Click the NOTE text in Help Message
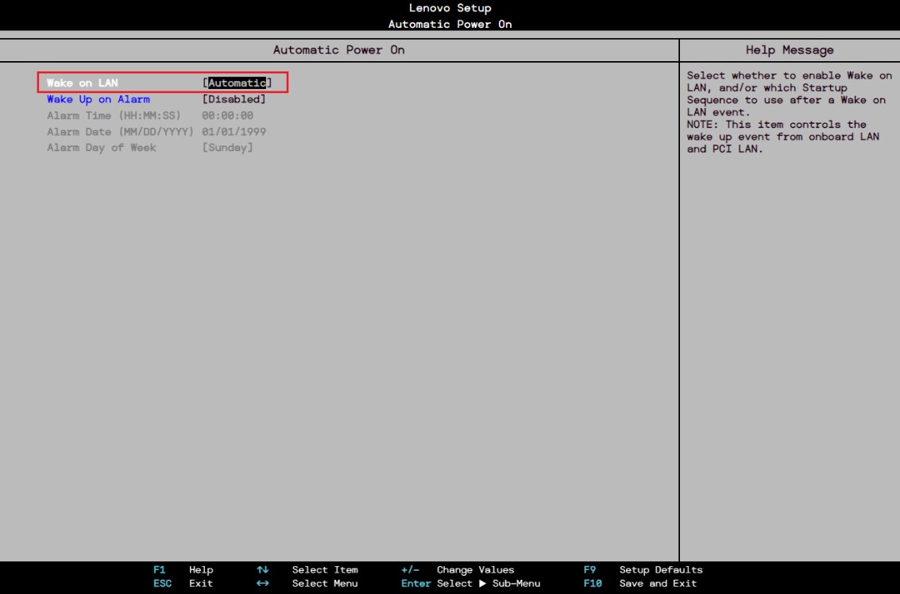900x594 pixels. [783, 137]
